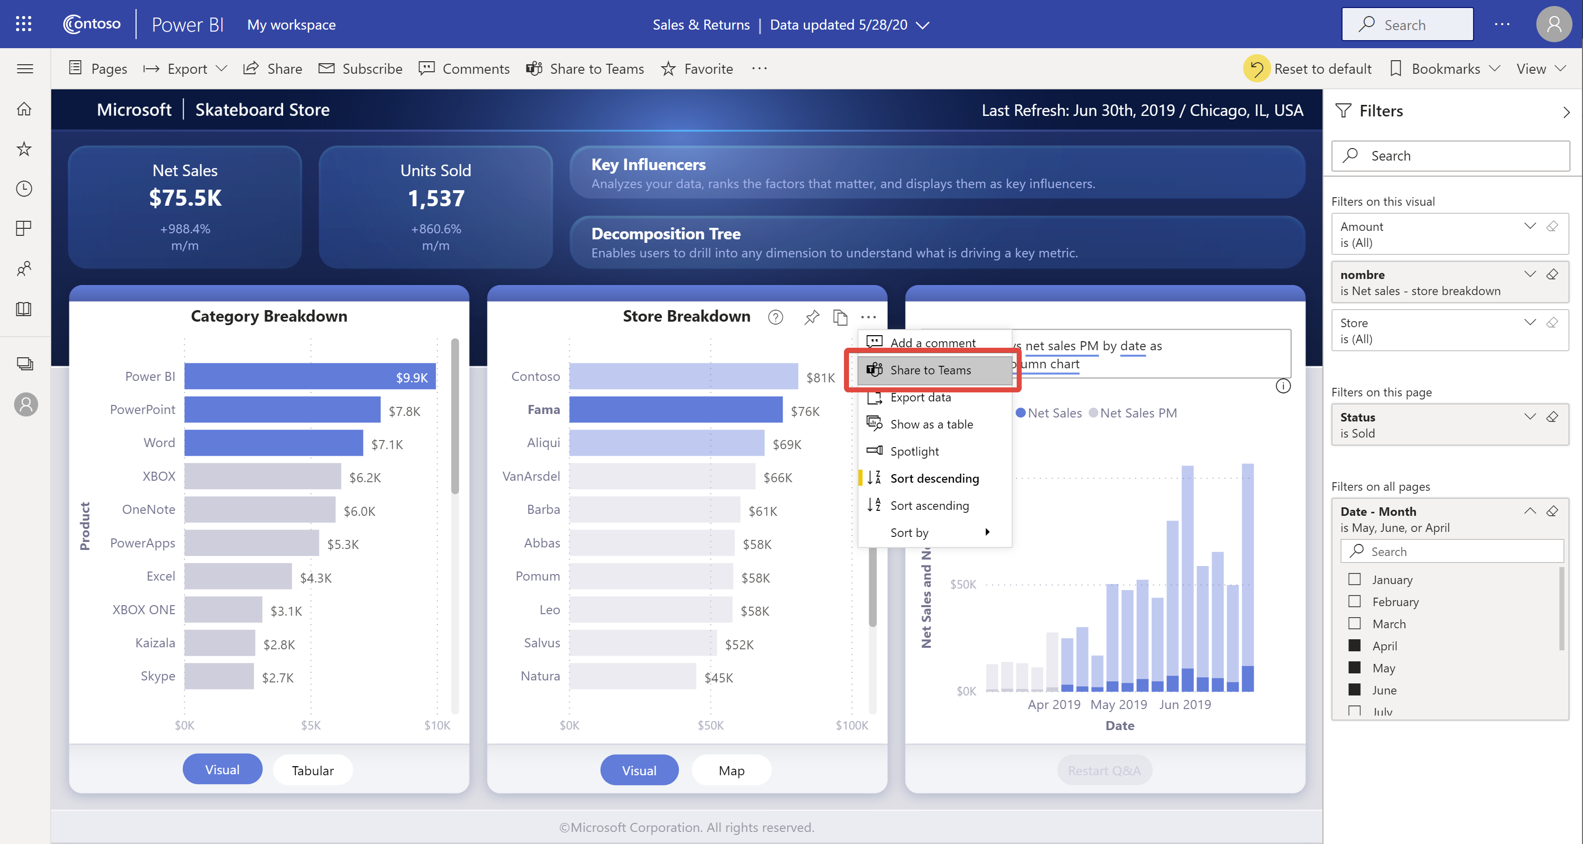Viewport: 1583px width, 844px height.
Task: Expand the nombre filter chevron
Action: pyautogui.click(x=1532, y=274)
